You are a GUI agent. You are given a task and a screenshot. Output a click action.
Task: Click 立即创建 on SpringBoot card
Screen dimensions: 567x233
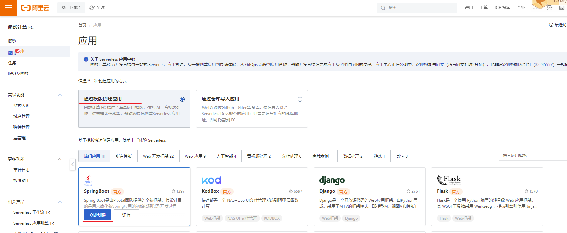(97, 215)
